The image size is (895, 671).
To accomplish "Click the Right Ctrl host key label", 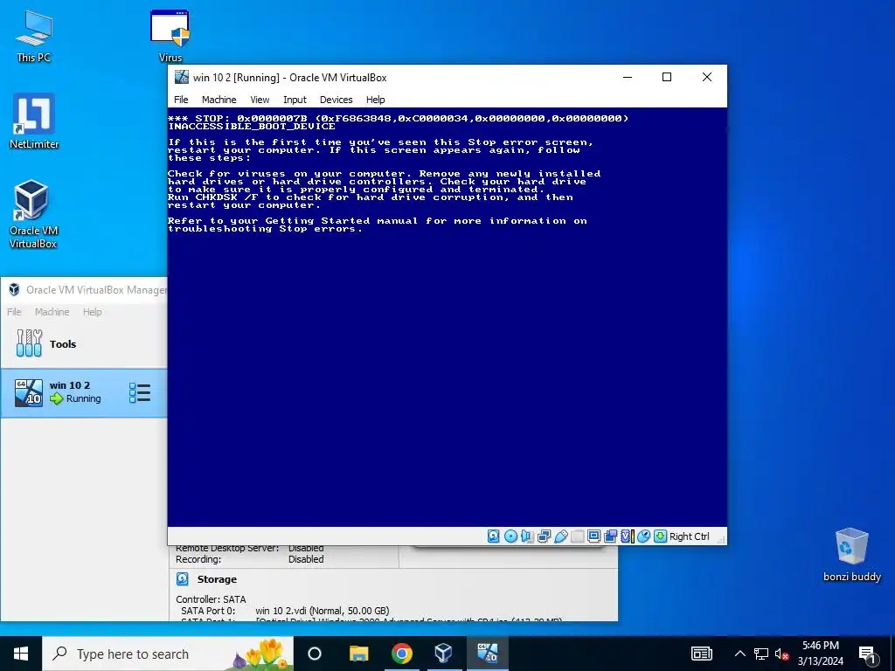I will (x=689, y=536).
